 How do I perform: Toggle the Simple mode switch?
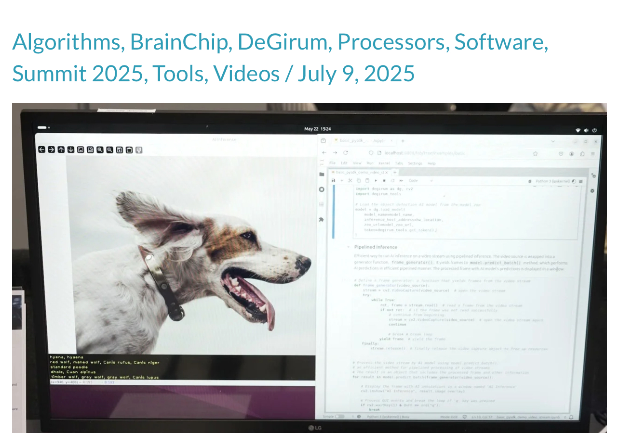tap(339, 417)
